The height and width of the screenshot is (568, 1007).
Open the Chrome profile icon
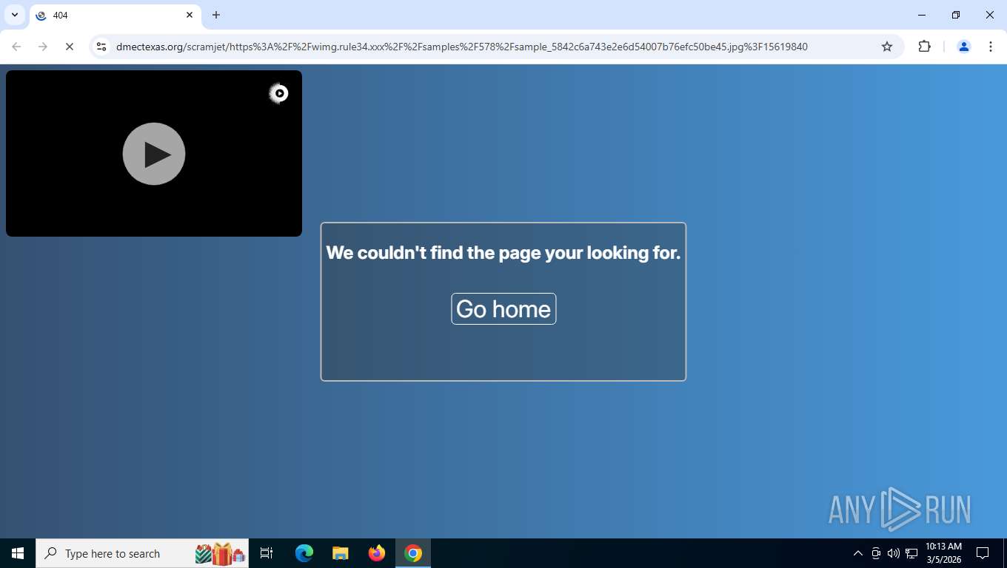click(964, 47)
